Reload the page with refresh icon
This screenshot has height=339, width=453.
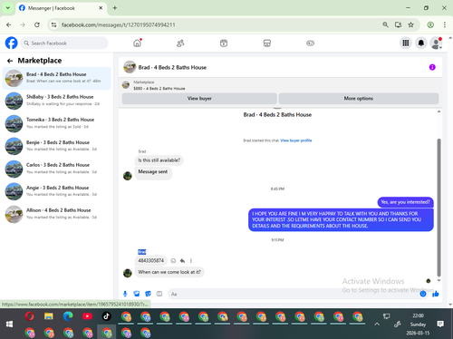tap(37, 24)
